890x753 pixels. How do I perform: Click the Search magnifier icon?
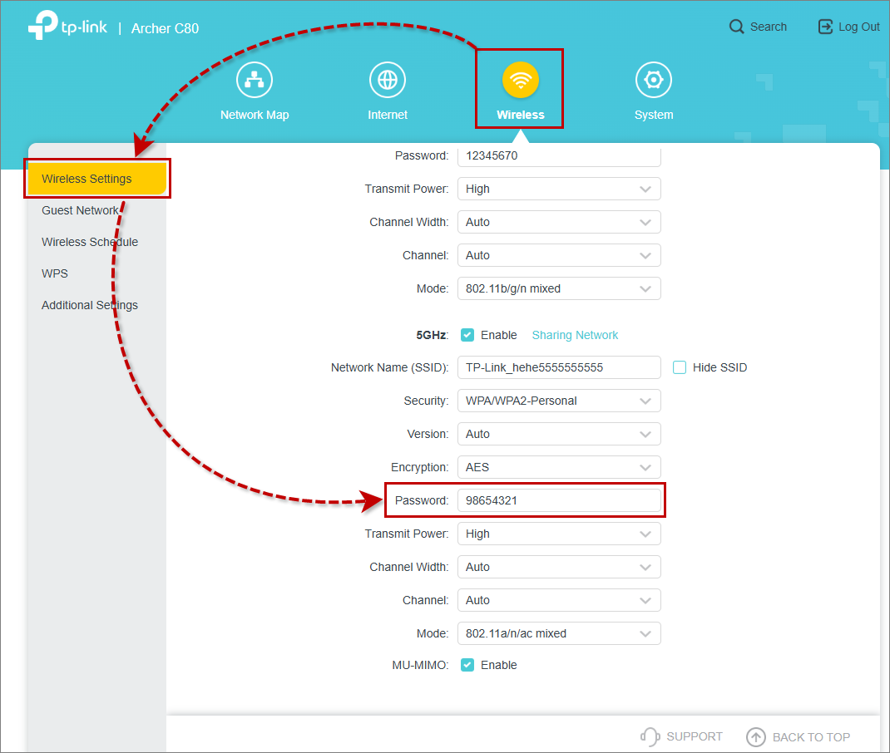736,27
